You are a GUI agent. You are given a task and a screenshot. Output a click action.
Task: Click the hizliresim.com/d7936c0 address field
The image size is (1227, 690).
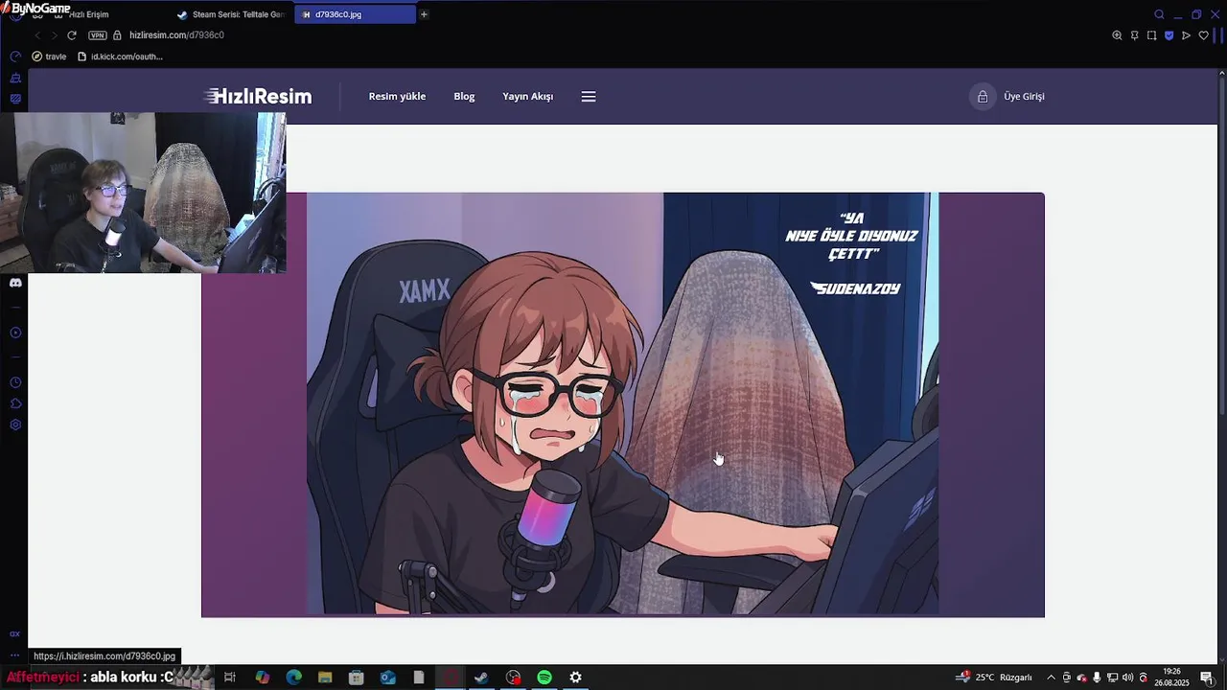click(x=176, y=35)
